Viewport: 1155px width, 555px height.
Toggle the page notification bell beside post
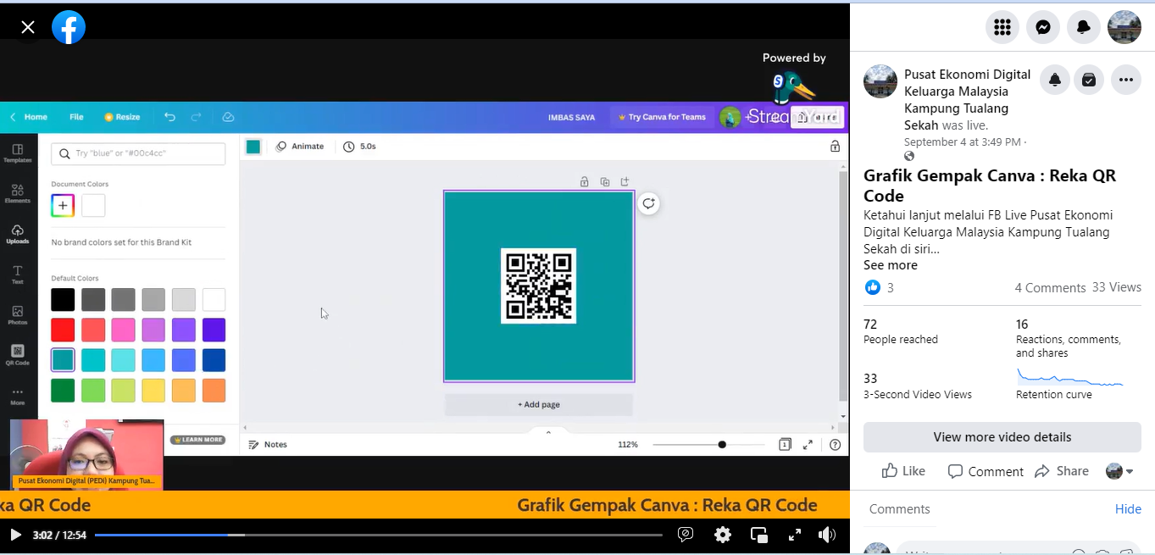point(1055,80)
